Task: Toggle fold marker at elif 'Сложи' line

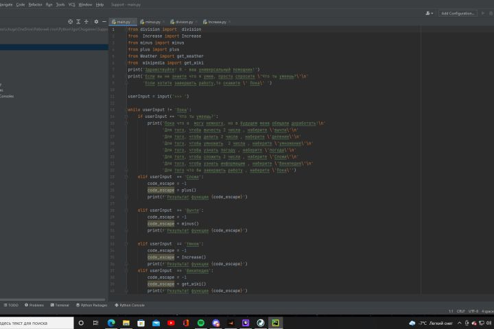Action: point(126,177)
